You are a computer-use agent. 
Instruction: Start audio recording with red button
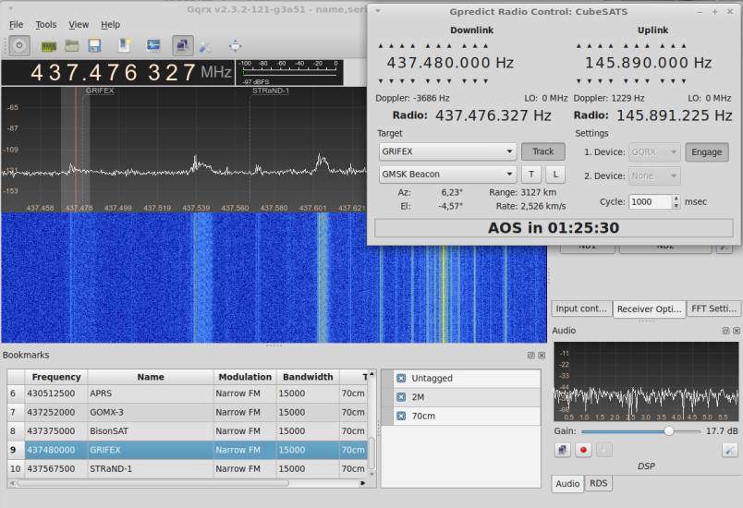(x=583, y=450)
